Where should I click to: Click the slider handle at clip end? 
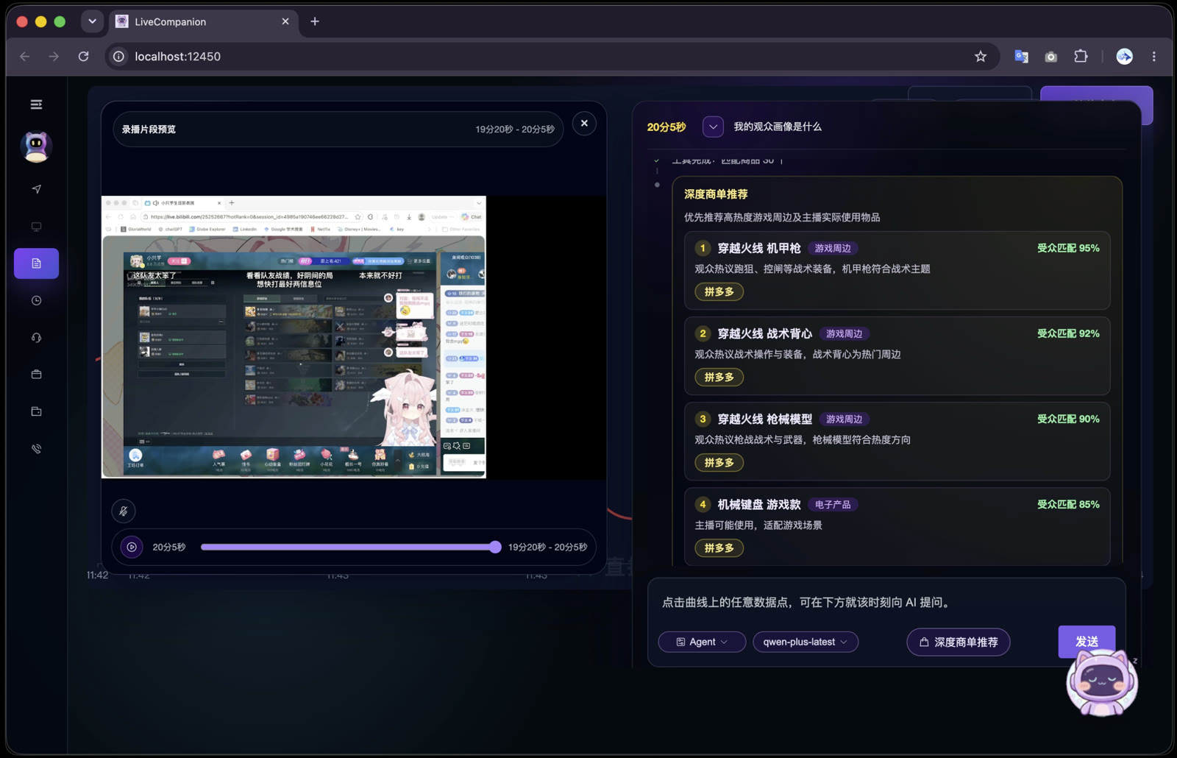[495, 547]
